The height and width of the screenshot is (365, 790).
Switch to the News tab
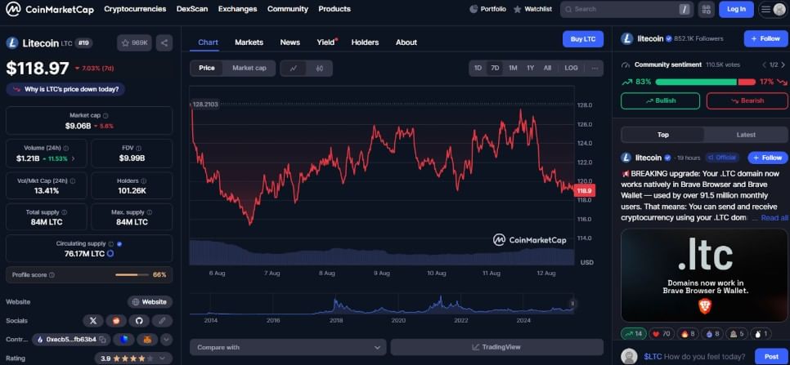pyautogui.click(x=290, y=42)
